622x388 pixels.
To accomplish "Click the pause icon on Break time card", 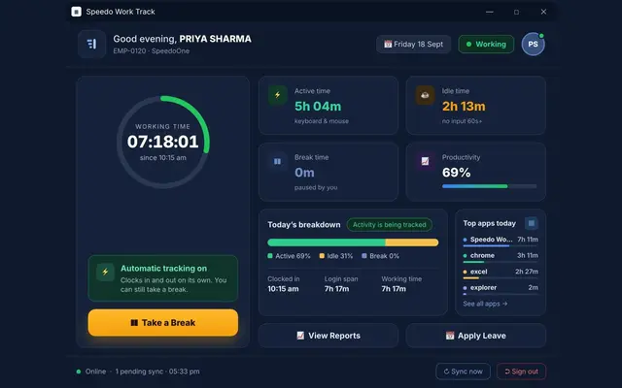I will [x=278, y=161].
